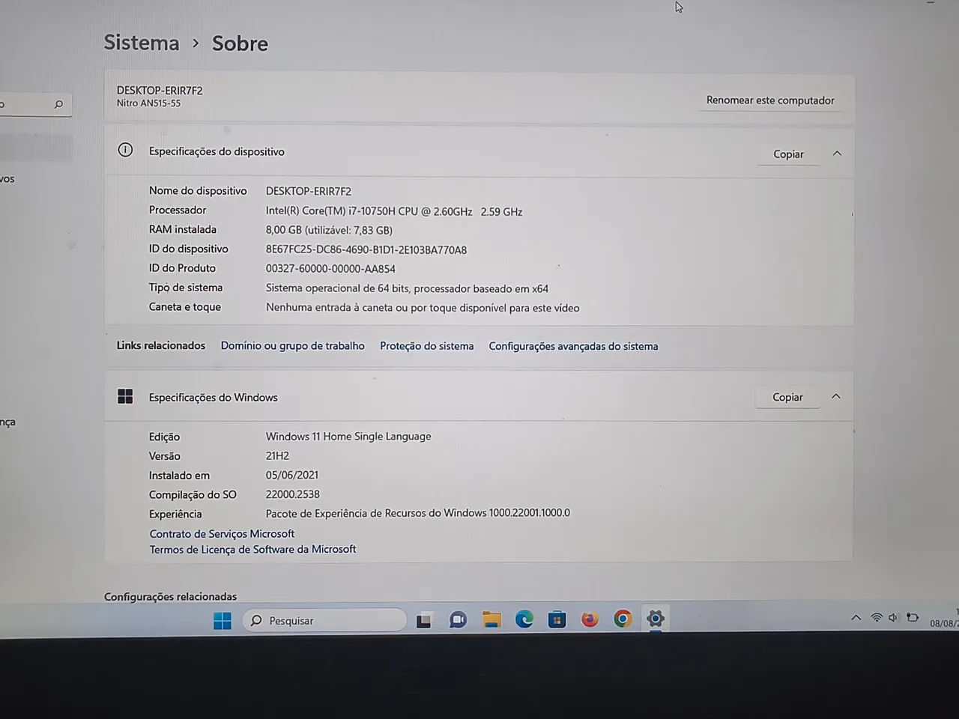This screenshot has width=959, height=719.
Task: Click the Nome do dispositivo label
Action: pyautogui.click(x=198, y=190)
